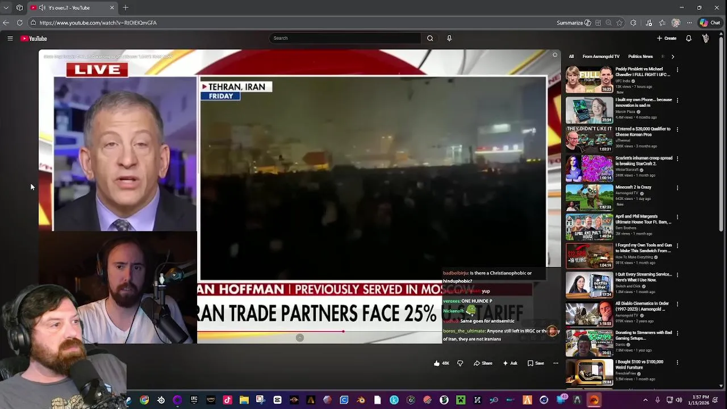This screenshot has width=727, height=409.
Task: Select the Politics News chip
Action: pyautogui.click(x=640, y=56)
